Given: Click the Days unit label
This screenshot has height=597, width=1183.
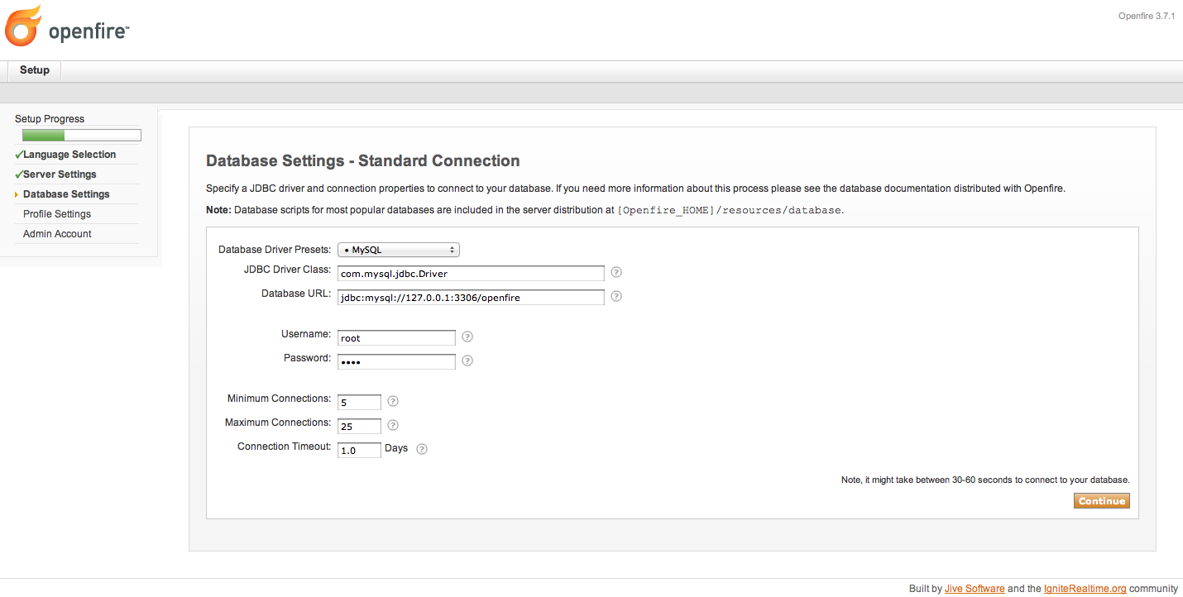Looking at the screenshot, I should [396, 448].
